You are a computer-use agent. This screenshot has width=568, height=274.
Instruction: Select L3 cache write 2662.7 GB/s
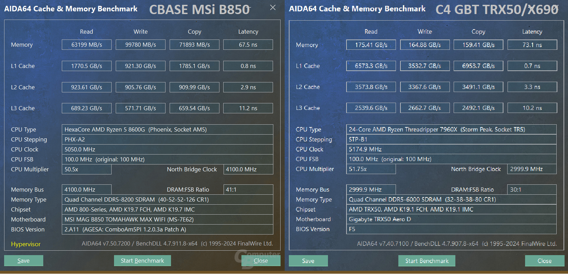pos(425,108)
